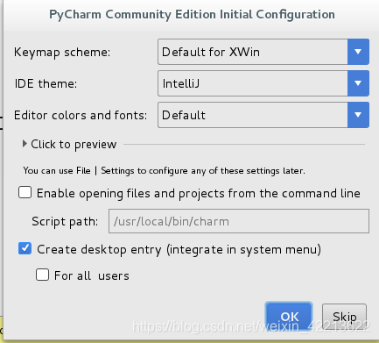
Task: Click the File | Settings hint text
Action: [164, 170]
